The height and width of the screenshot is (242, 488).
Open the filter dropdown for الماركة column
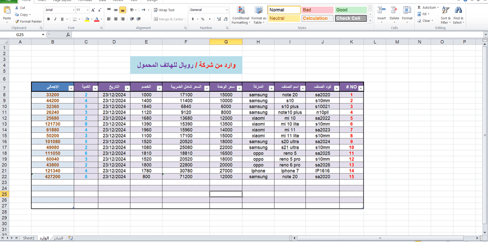[271, 88]
